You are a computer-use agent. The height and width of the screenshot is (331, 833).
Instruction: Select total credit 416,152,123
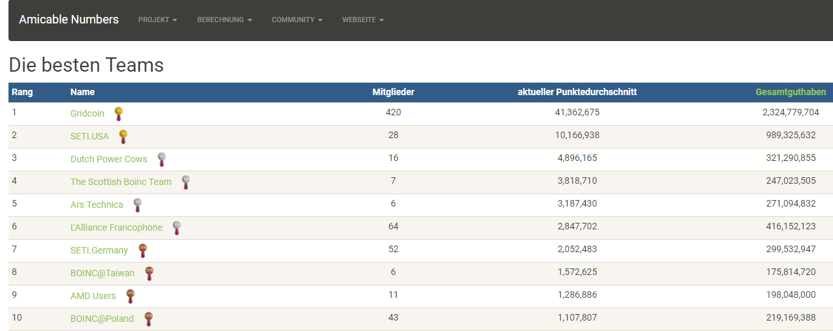(x=791, y=226)
